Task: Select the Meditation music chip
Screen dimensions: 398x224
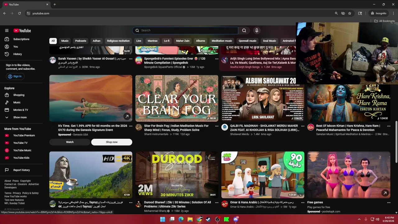Action: pos(222,41)
